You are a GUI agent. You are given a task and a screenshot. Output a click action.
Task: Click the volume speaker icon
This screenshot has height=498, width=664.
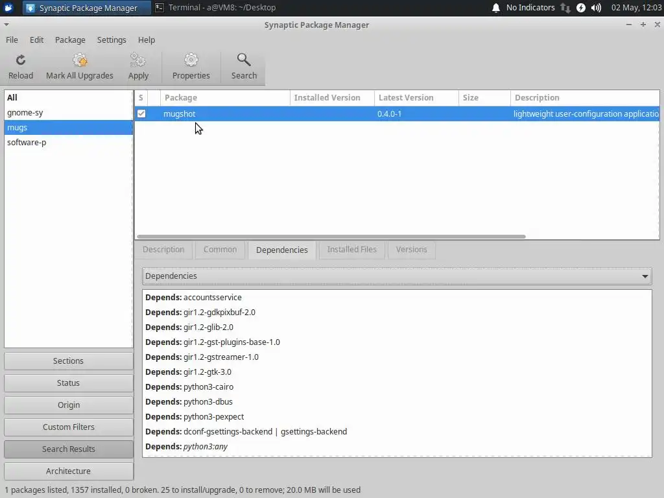[597, 8]
